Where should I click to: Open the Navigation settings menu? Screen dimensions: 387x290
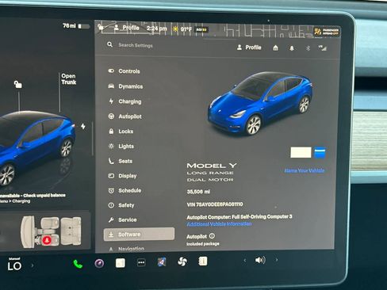pos(126,249)
